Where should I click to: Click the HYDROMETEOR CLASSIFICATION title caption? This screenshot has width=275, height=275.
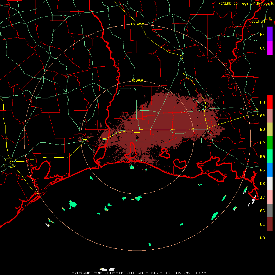coord(107,273)
